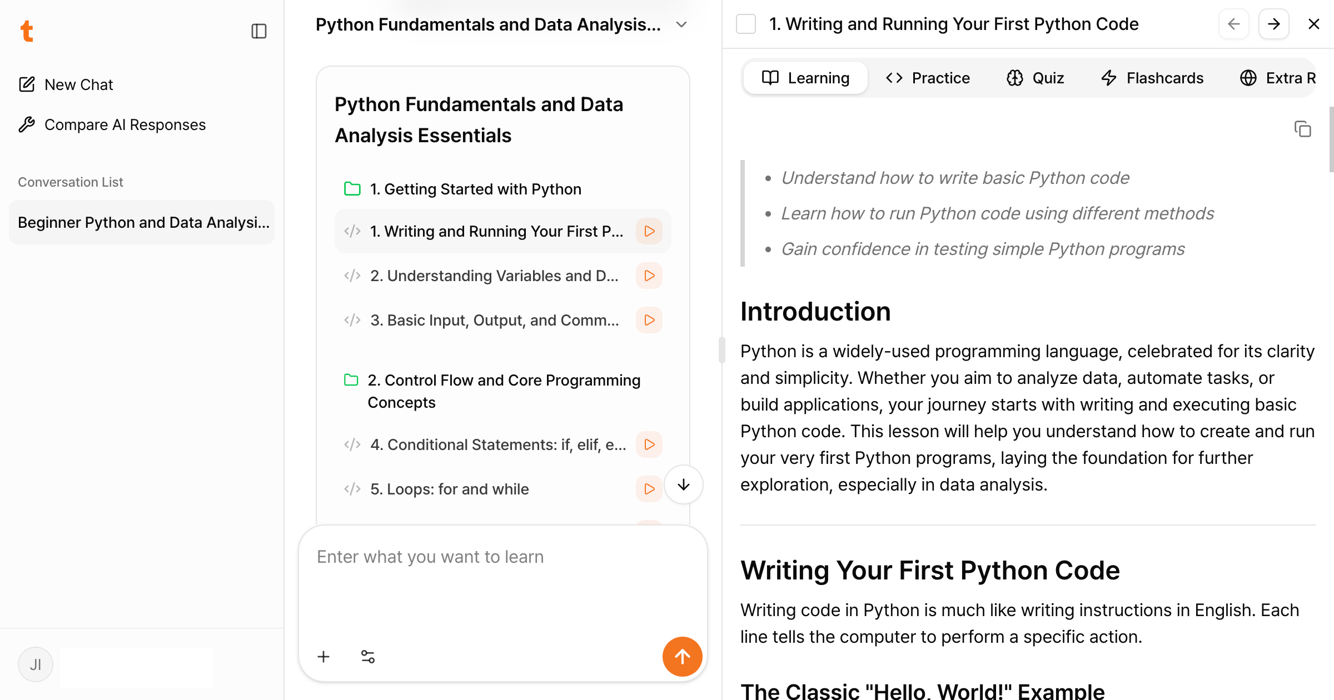Click the orange send arrow button
This screenshot has height=700, width=1334.
click(x=682, y=657)
